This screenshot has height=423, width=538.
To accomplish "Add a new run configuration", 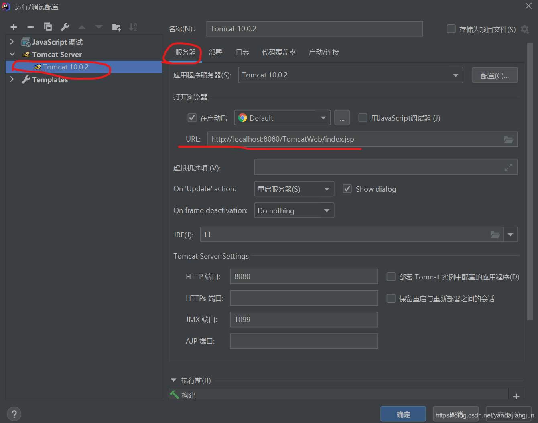I will click(14, 27).
